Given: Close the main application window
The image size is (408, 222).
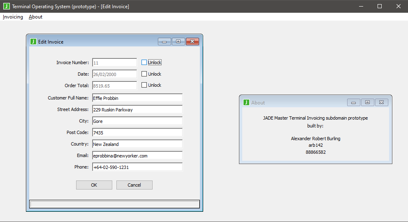Looking at the screenshot, I should click(x=399, y=6).
